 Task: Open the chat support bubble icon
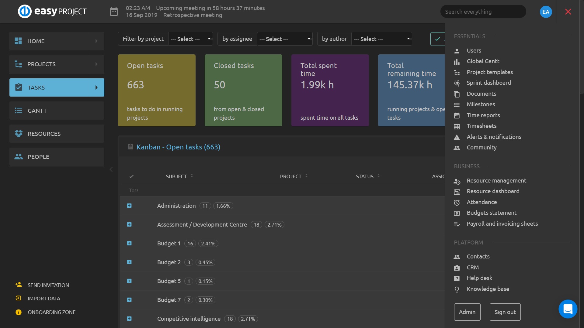[568, 309]
